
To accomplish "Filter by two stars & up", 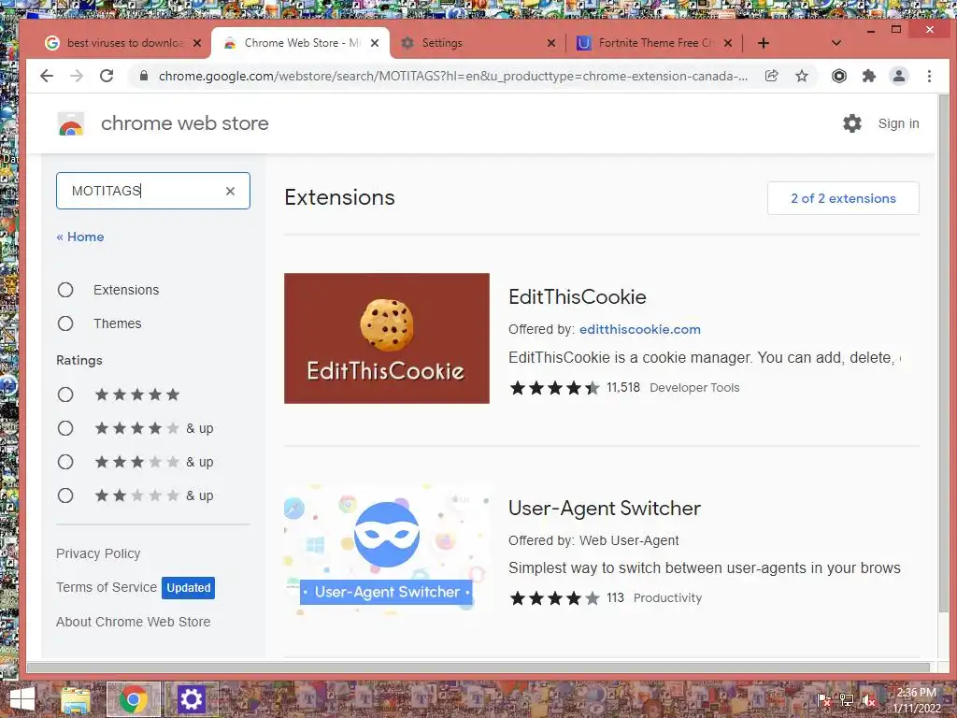I will coord(65,495).
